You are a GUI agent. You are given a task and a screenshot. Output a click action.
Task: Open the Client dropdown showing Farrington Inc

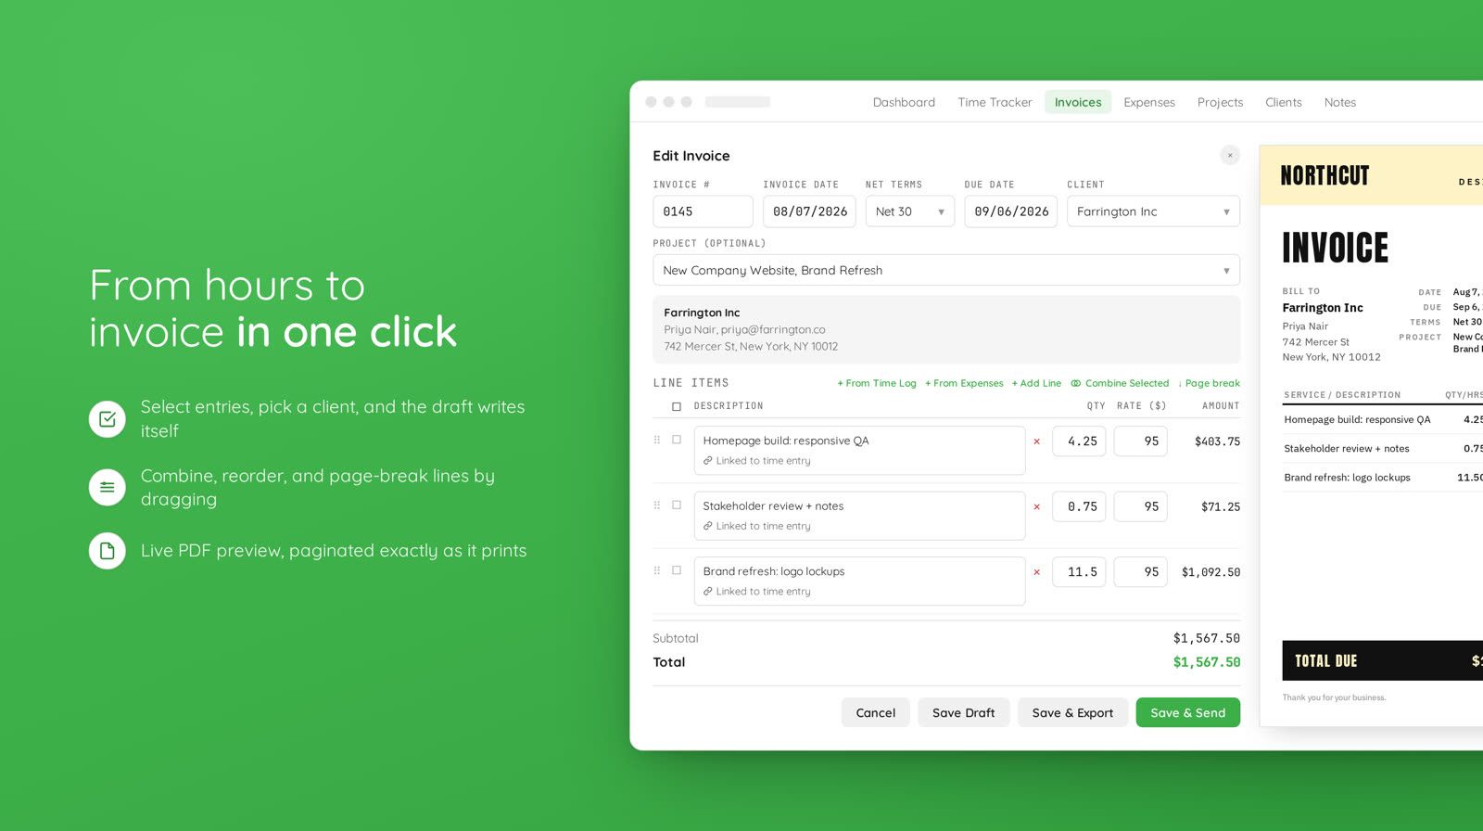point(1153,211)
